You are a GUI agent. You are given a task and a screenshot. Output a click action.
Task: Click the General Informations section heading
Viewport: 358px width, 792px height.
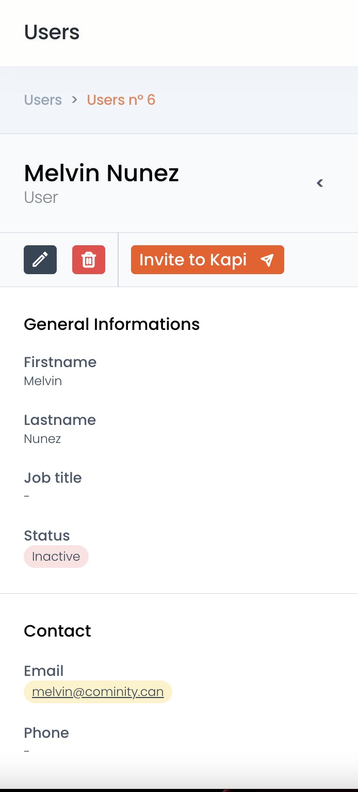pyautogui.click(x=112, y=324)
